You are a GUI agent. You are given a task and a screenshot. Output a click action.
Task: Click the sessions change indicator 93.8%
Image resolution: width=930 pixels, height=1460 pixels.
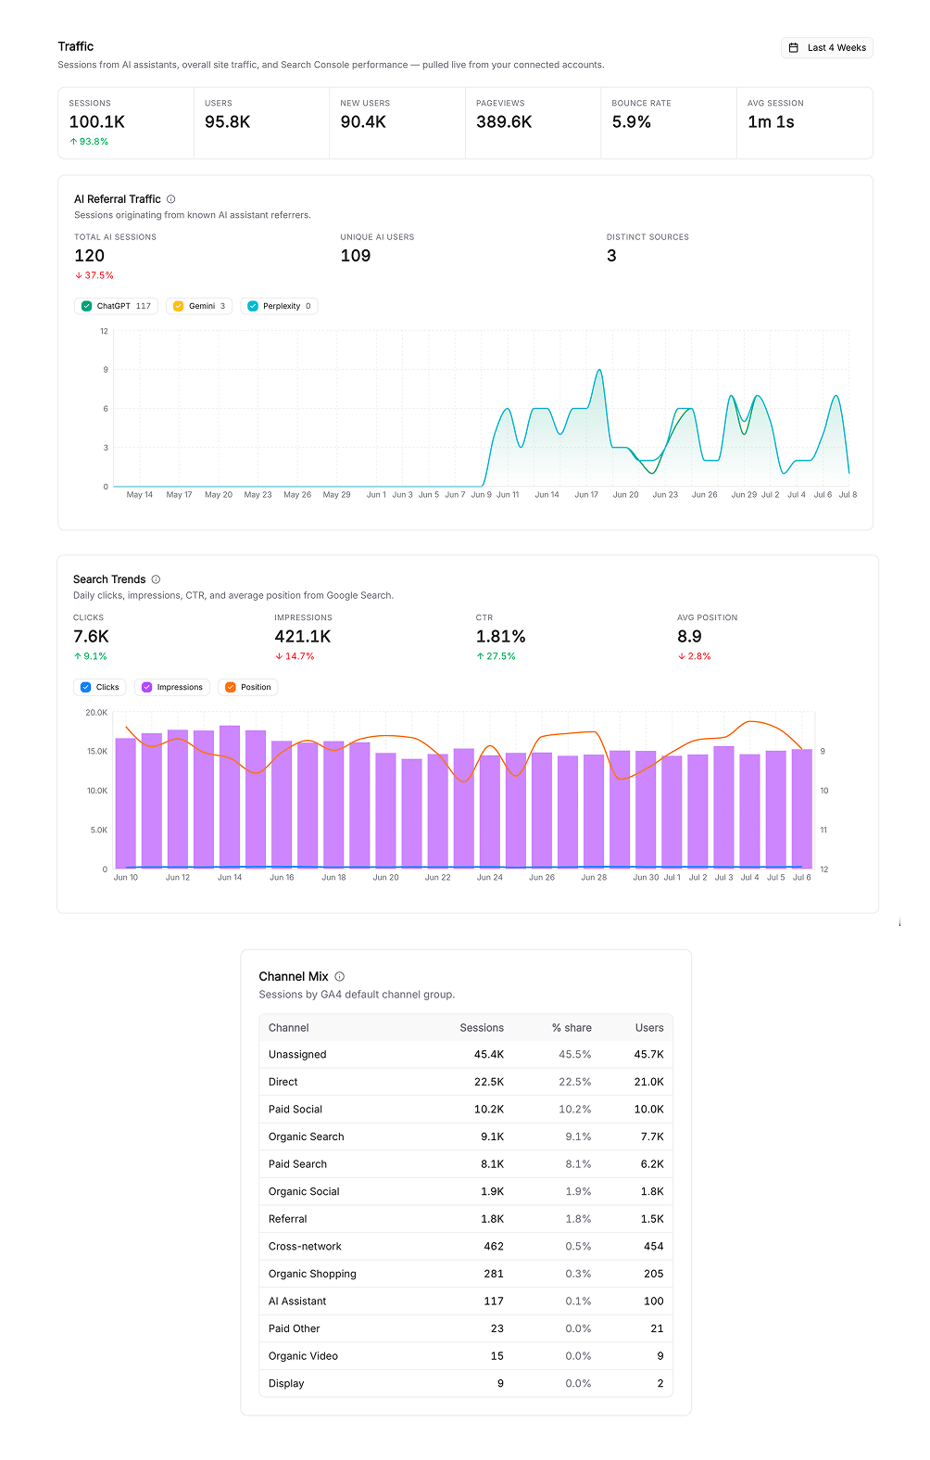pos(89,142)
